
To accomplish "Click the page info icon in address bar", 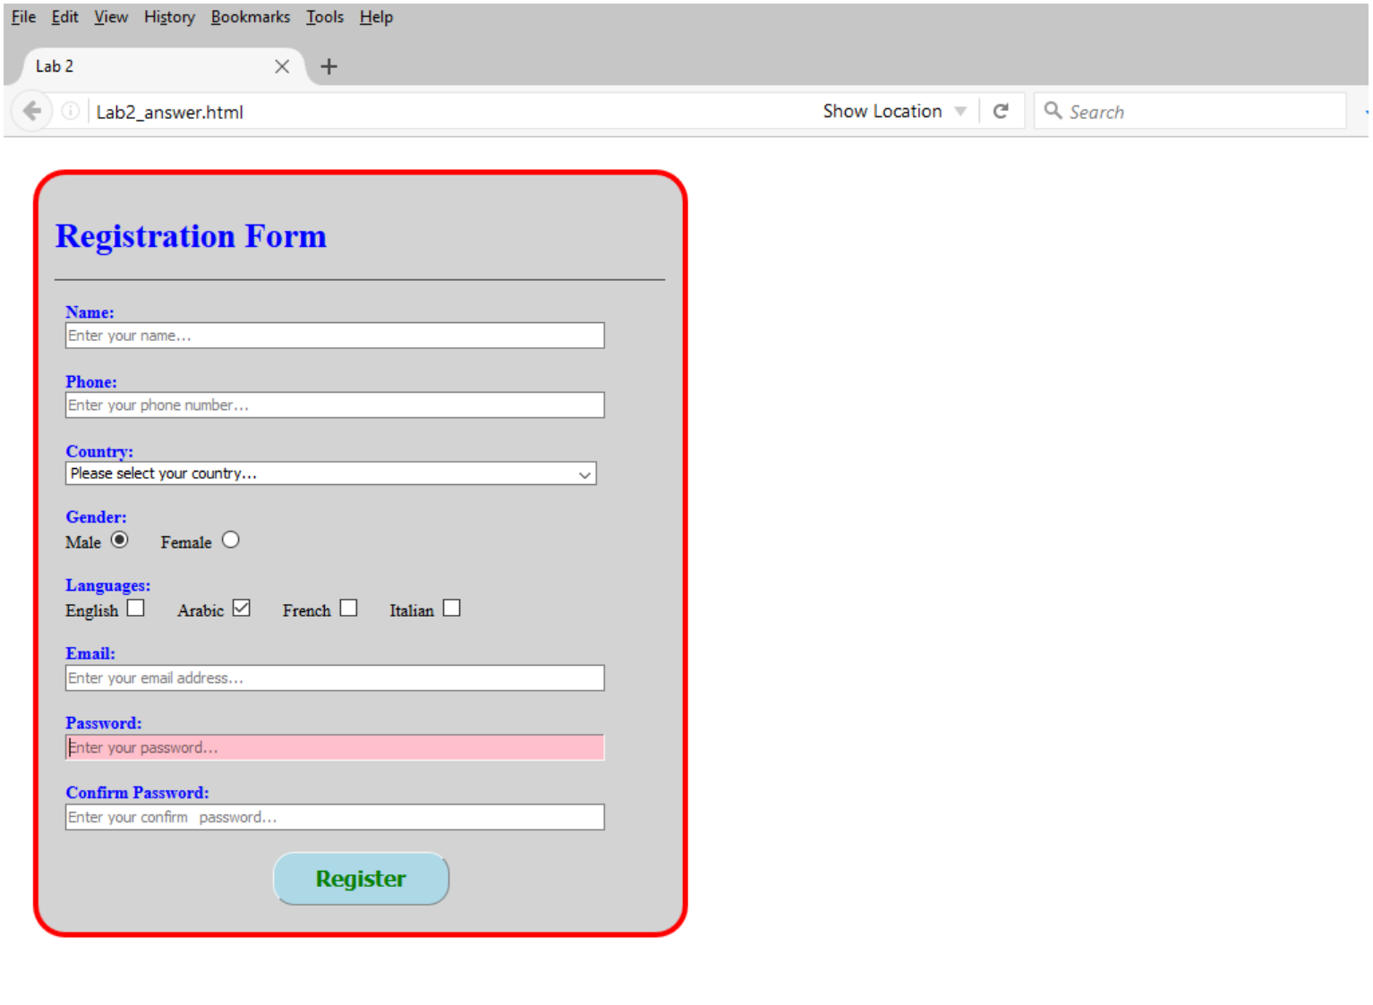I will 70,110.
